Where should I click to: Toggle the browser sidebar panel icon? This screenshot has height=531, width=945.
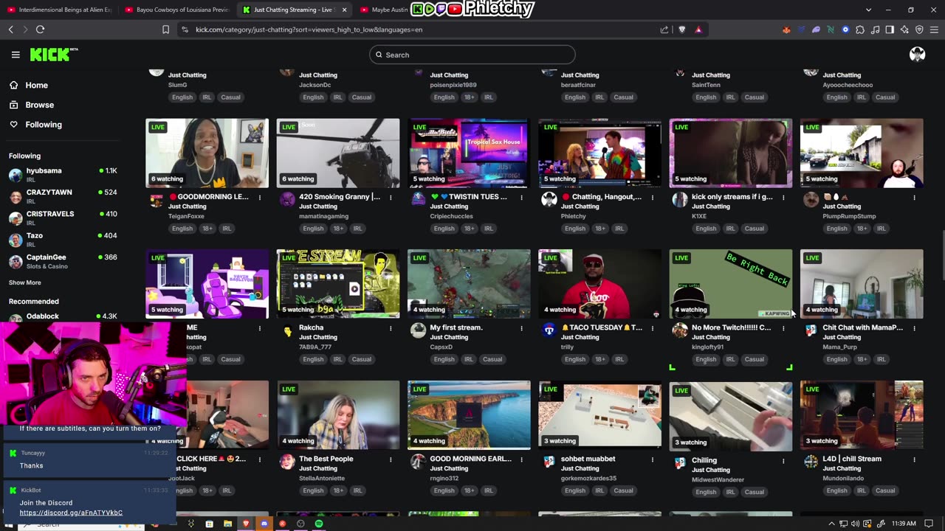point(890,29)
